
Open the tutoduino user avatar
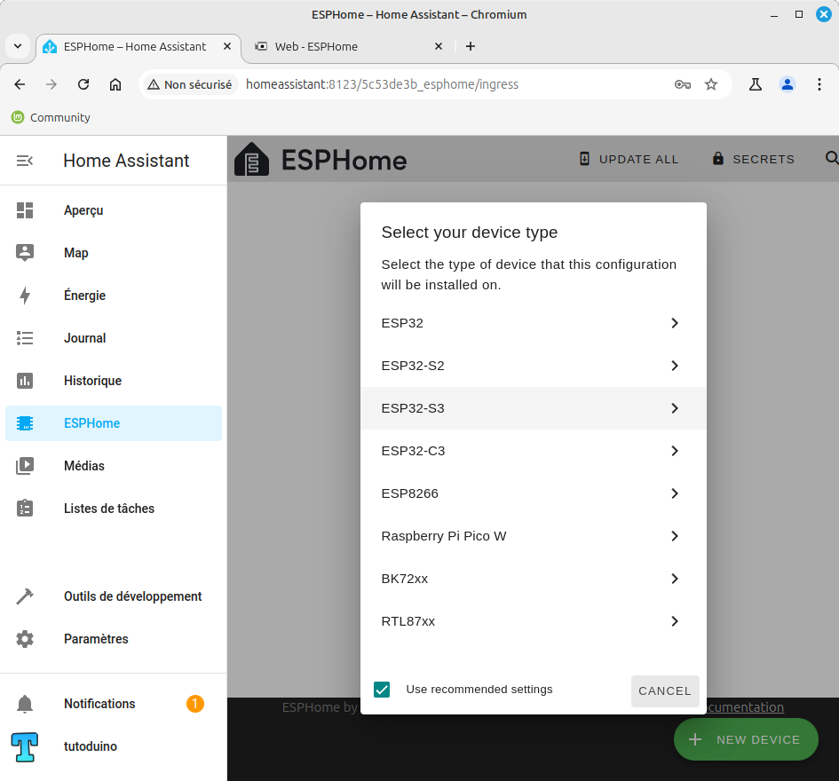[25, 746]
